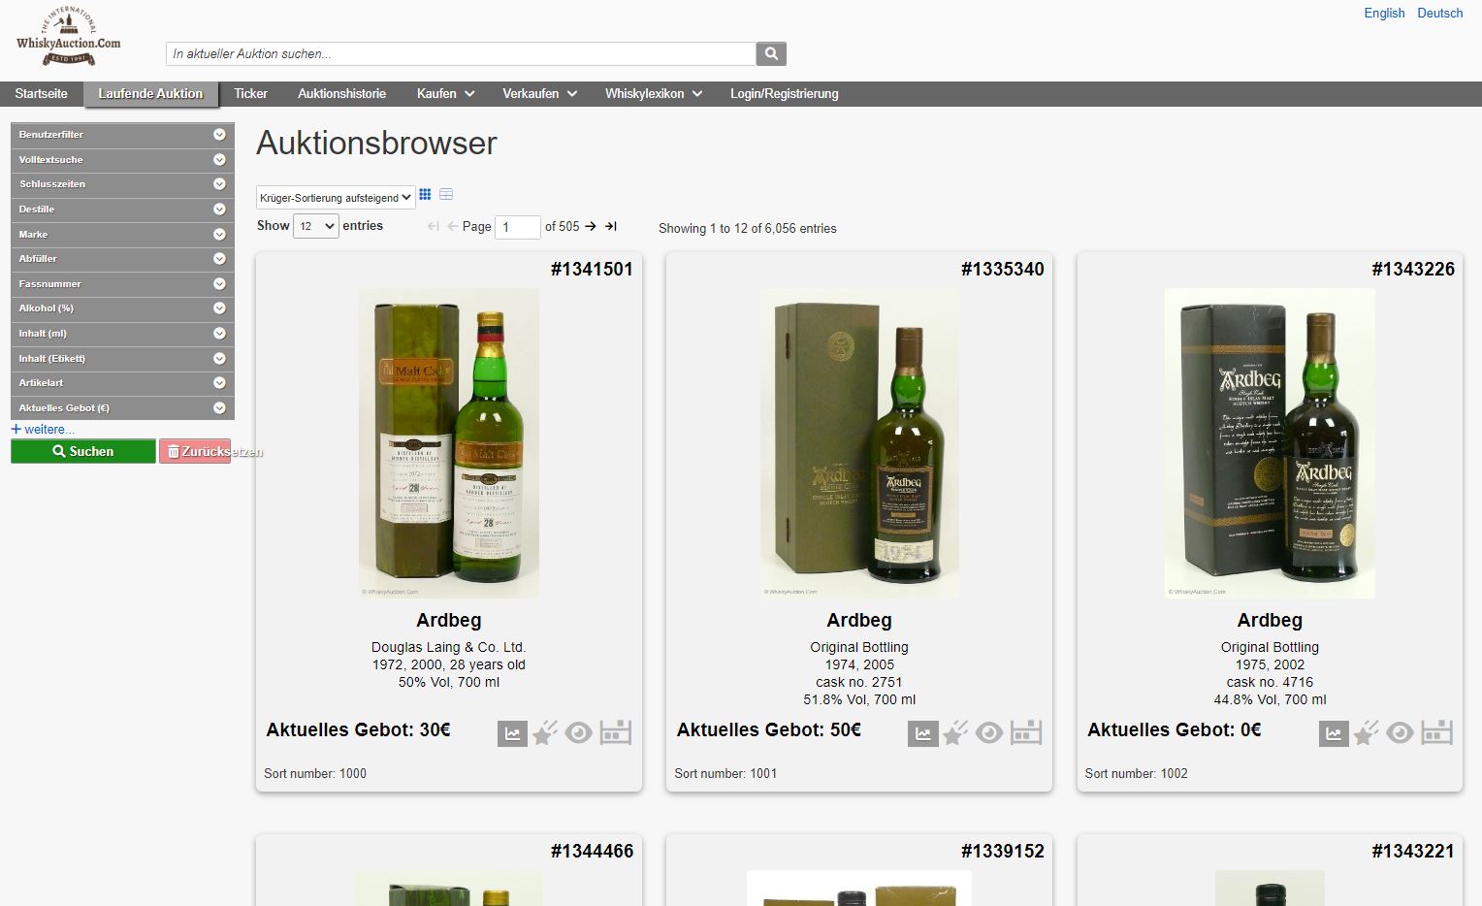
Task: Jump to last page arrow
Action: pos(611,226)
